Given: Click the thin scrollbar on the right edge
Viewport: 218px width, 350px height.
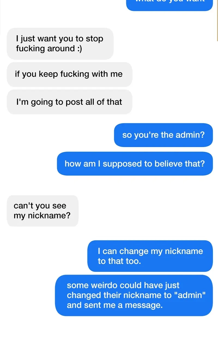Looking at the screenshot, I should pos(217,21).
